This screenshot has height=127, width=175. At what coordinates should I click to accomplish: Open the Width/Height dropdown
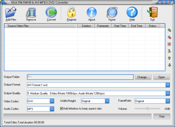107,101
